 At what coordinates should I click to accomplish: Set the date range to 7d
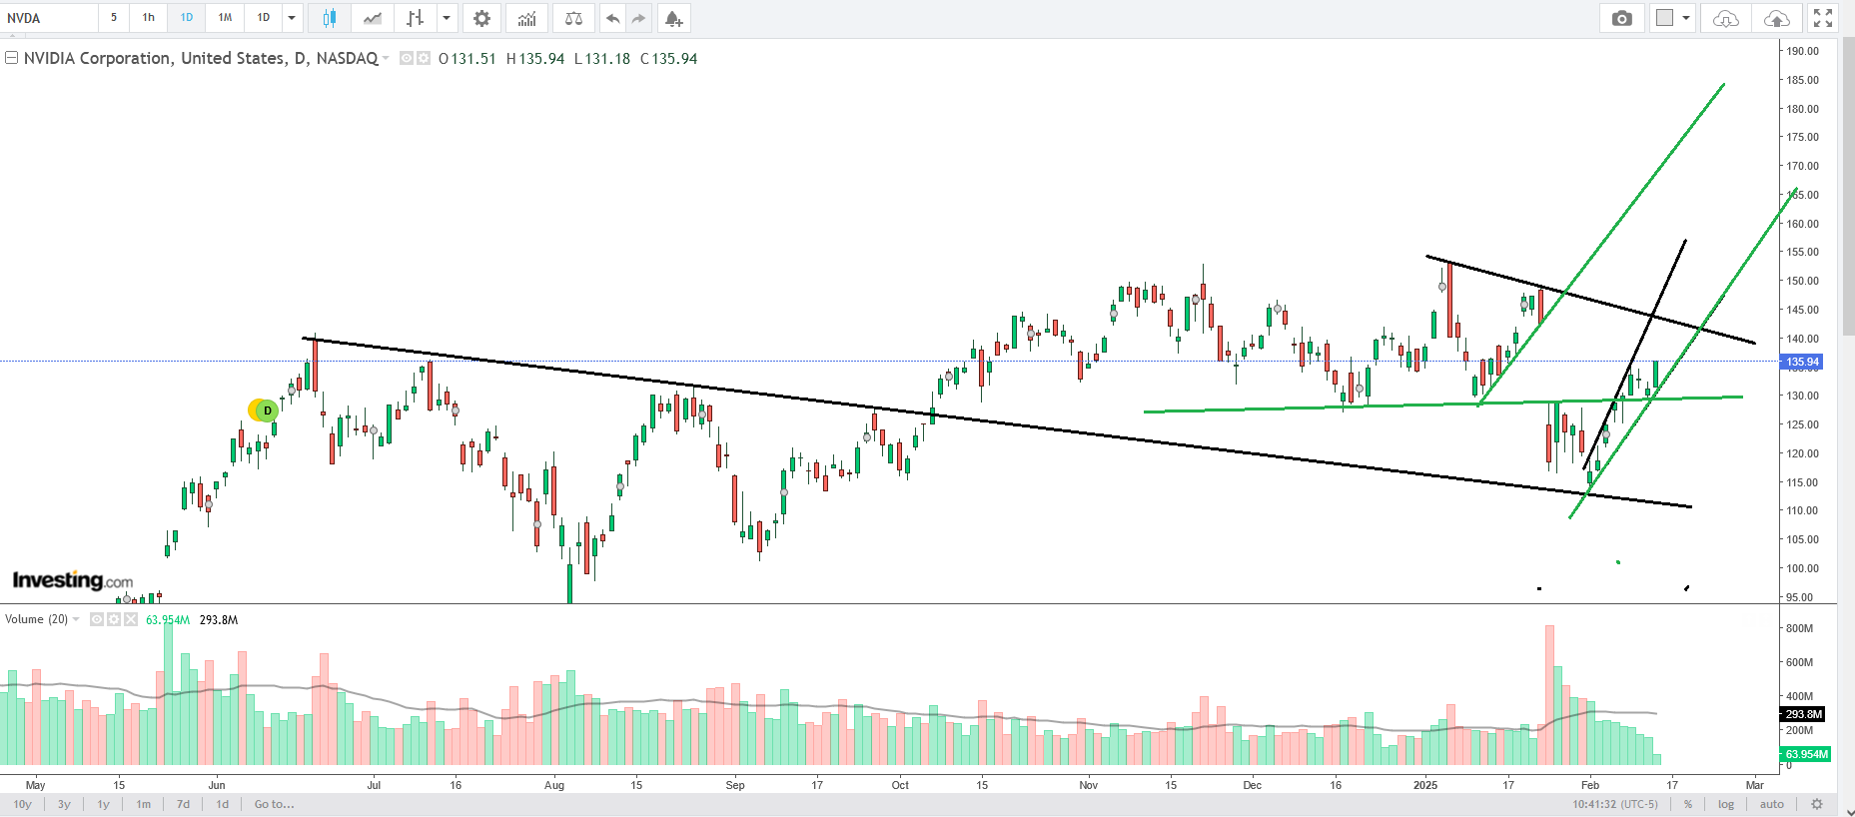tap(183, 804)
